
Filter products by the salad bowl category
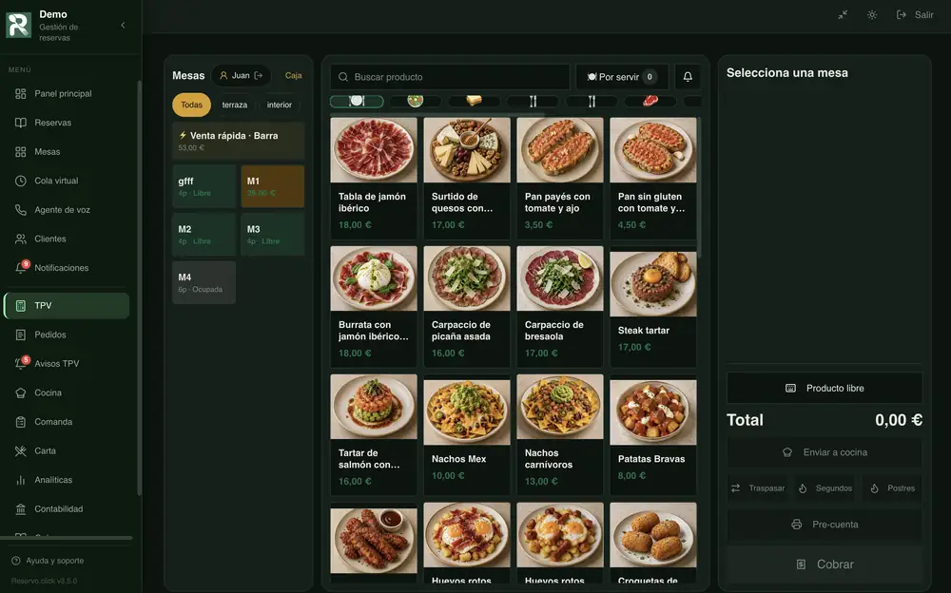416,102
